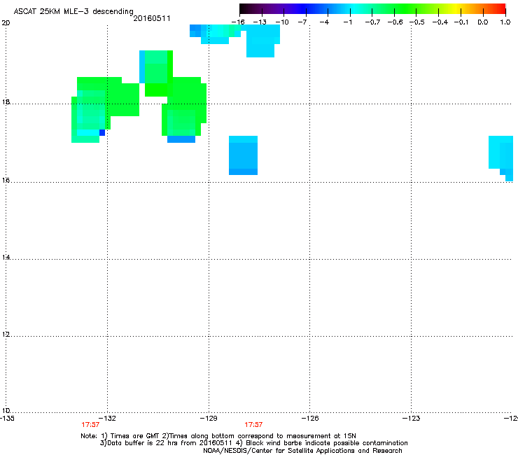This screenshot has width=518, height=455.
Task: Click the latitude axis label '14'
Action: pos(6,258)
